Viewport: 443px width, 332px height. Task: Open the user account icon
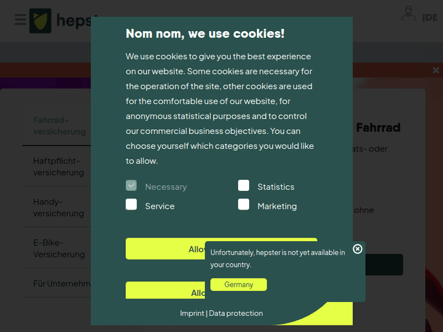(408, 15)
